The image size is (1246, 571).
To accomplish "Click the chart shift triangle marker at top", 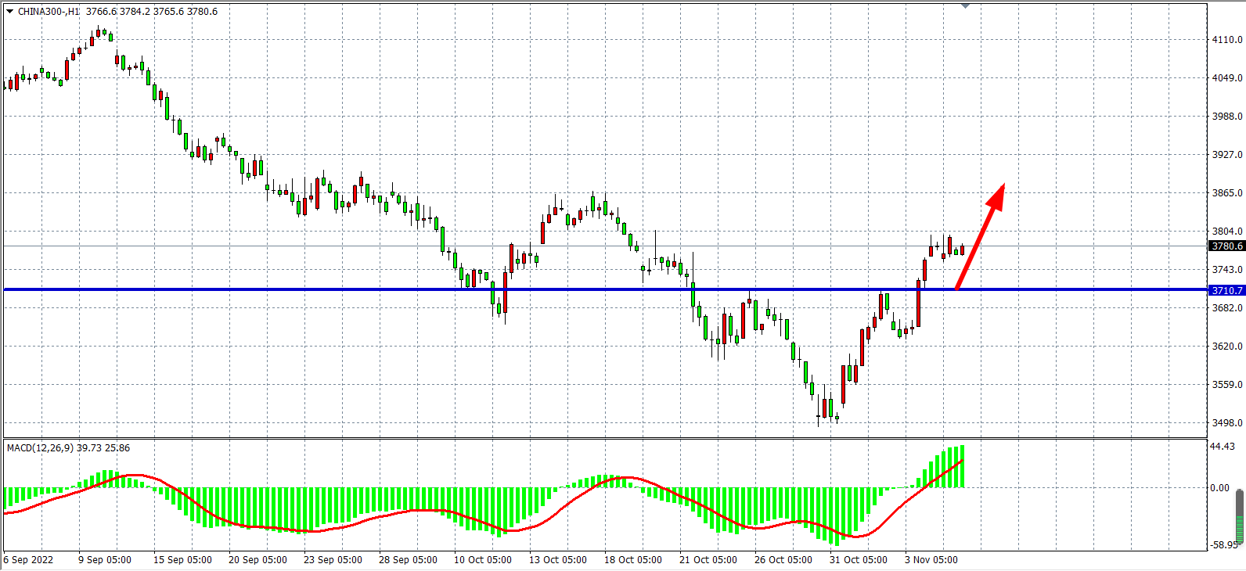I will click(x=965, y=5).
